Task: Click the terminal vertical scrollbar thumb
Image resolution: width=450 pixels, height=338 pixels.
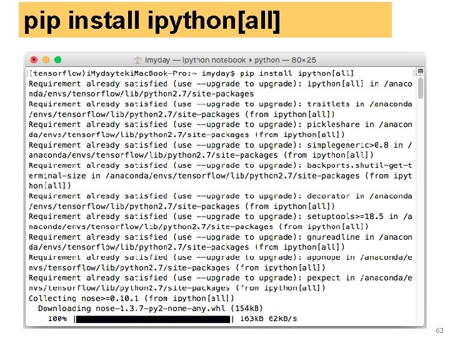Action: (421, 88)
